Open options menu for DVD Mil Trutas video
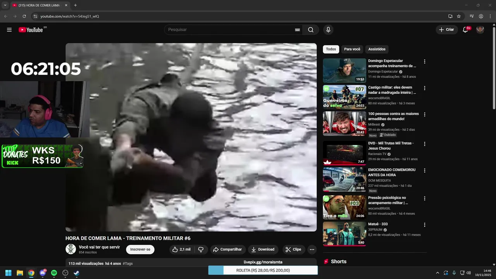Viewport: 496px width, 279px height. coord(425,144)
